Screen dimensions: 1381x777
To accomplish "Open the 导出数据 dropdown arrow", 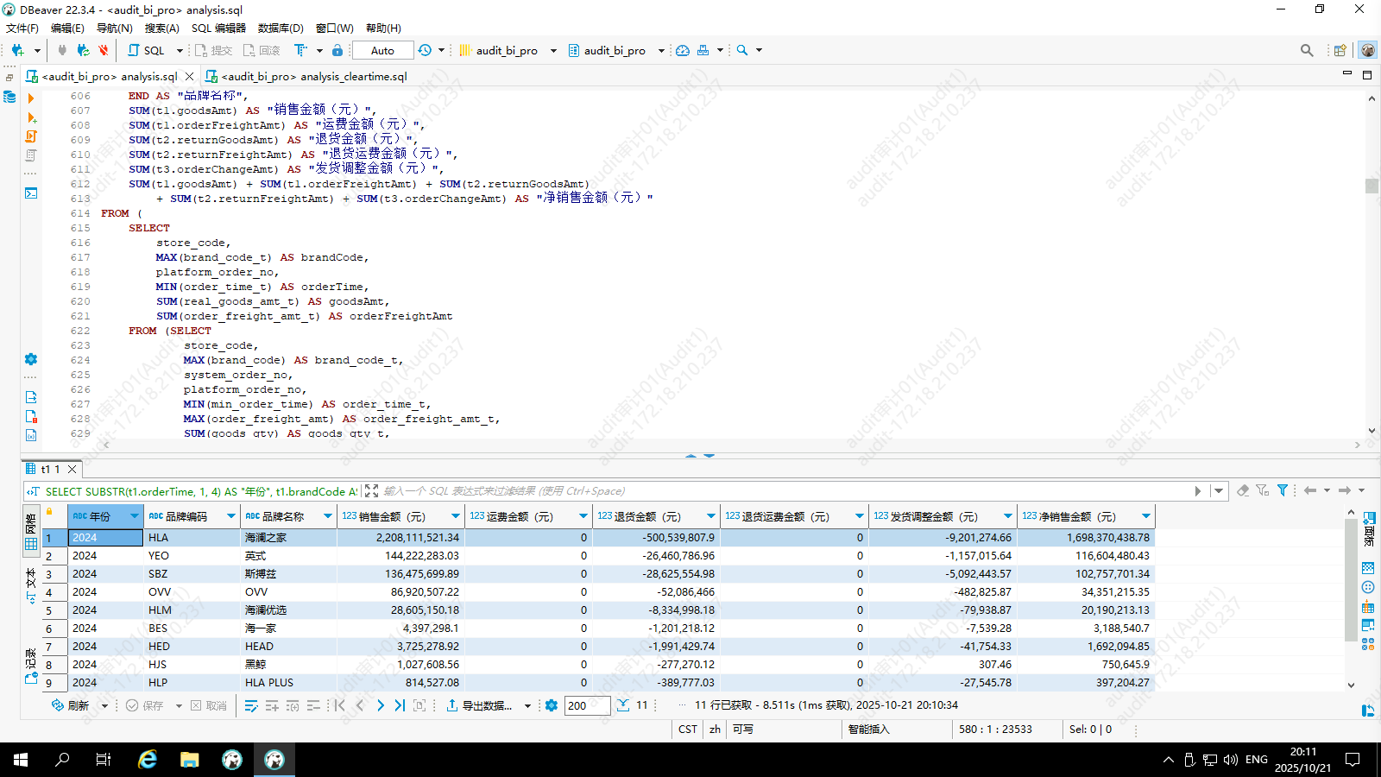I will coord(527,706).
